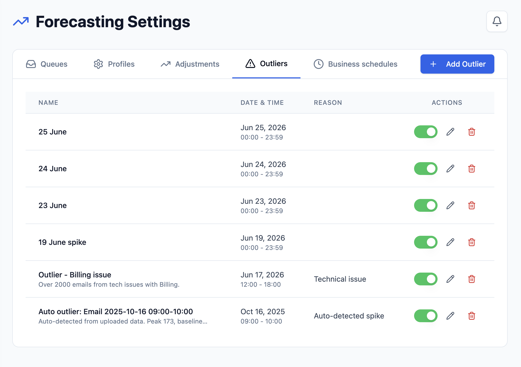Switch to the Profiles tab
Screen dimensions: 521x367
[114, 64]
